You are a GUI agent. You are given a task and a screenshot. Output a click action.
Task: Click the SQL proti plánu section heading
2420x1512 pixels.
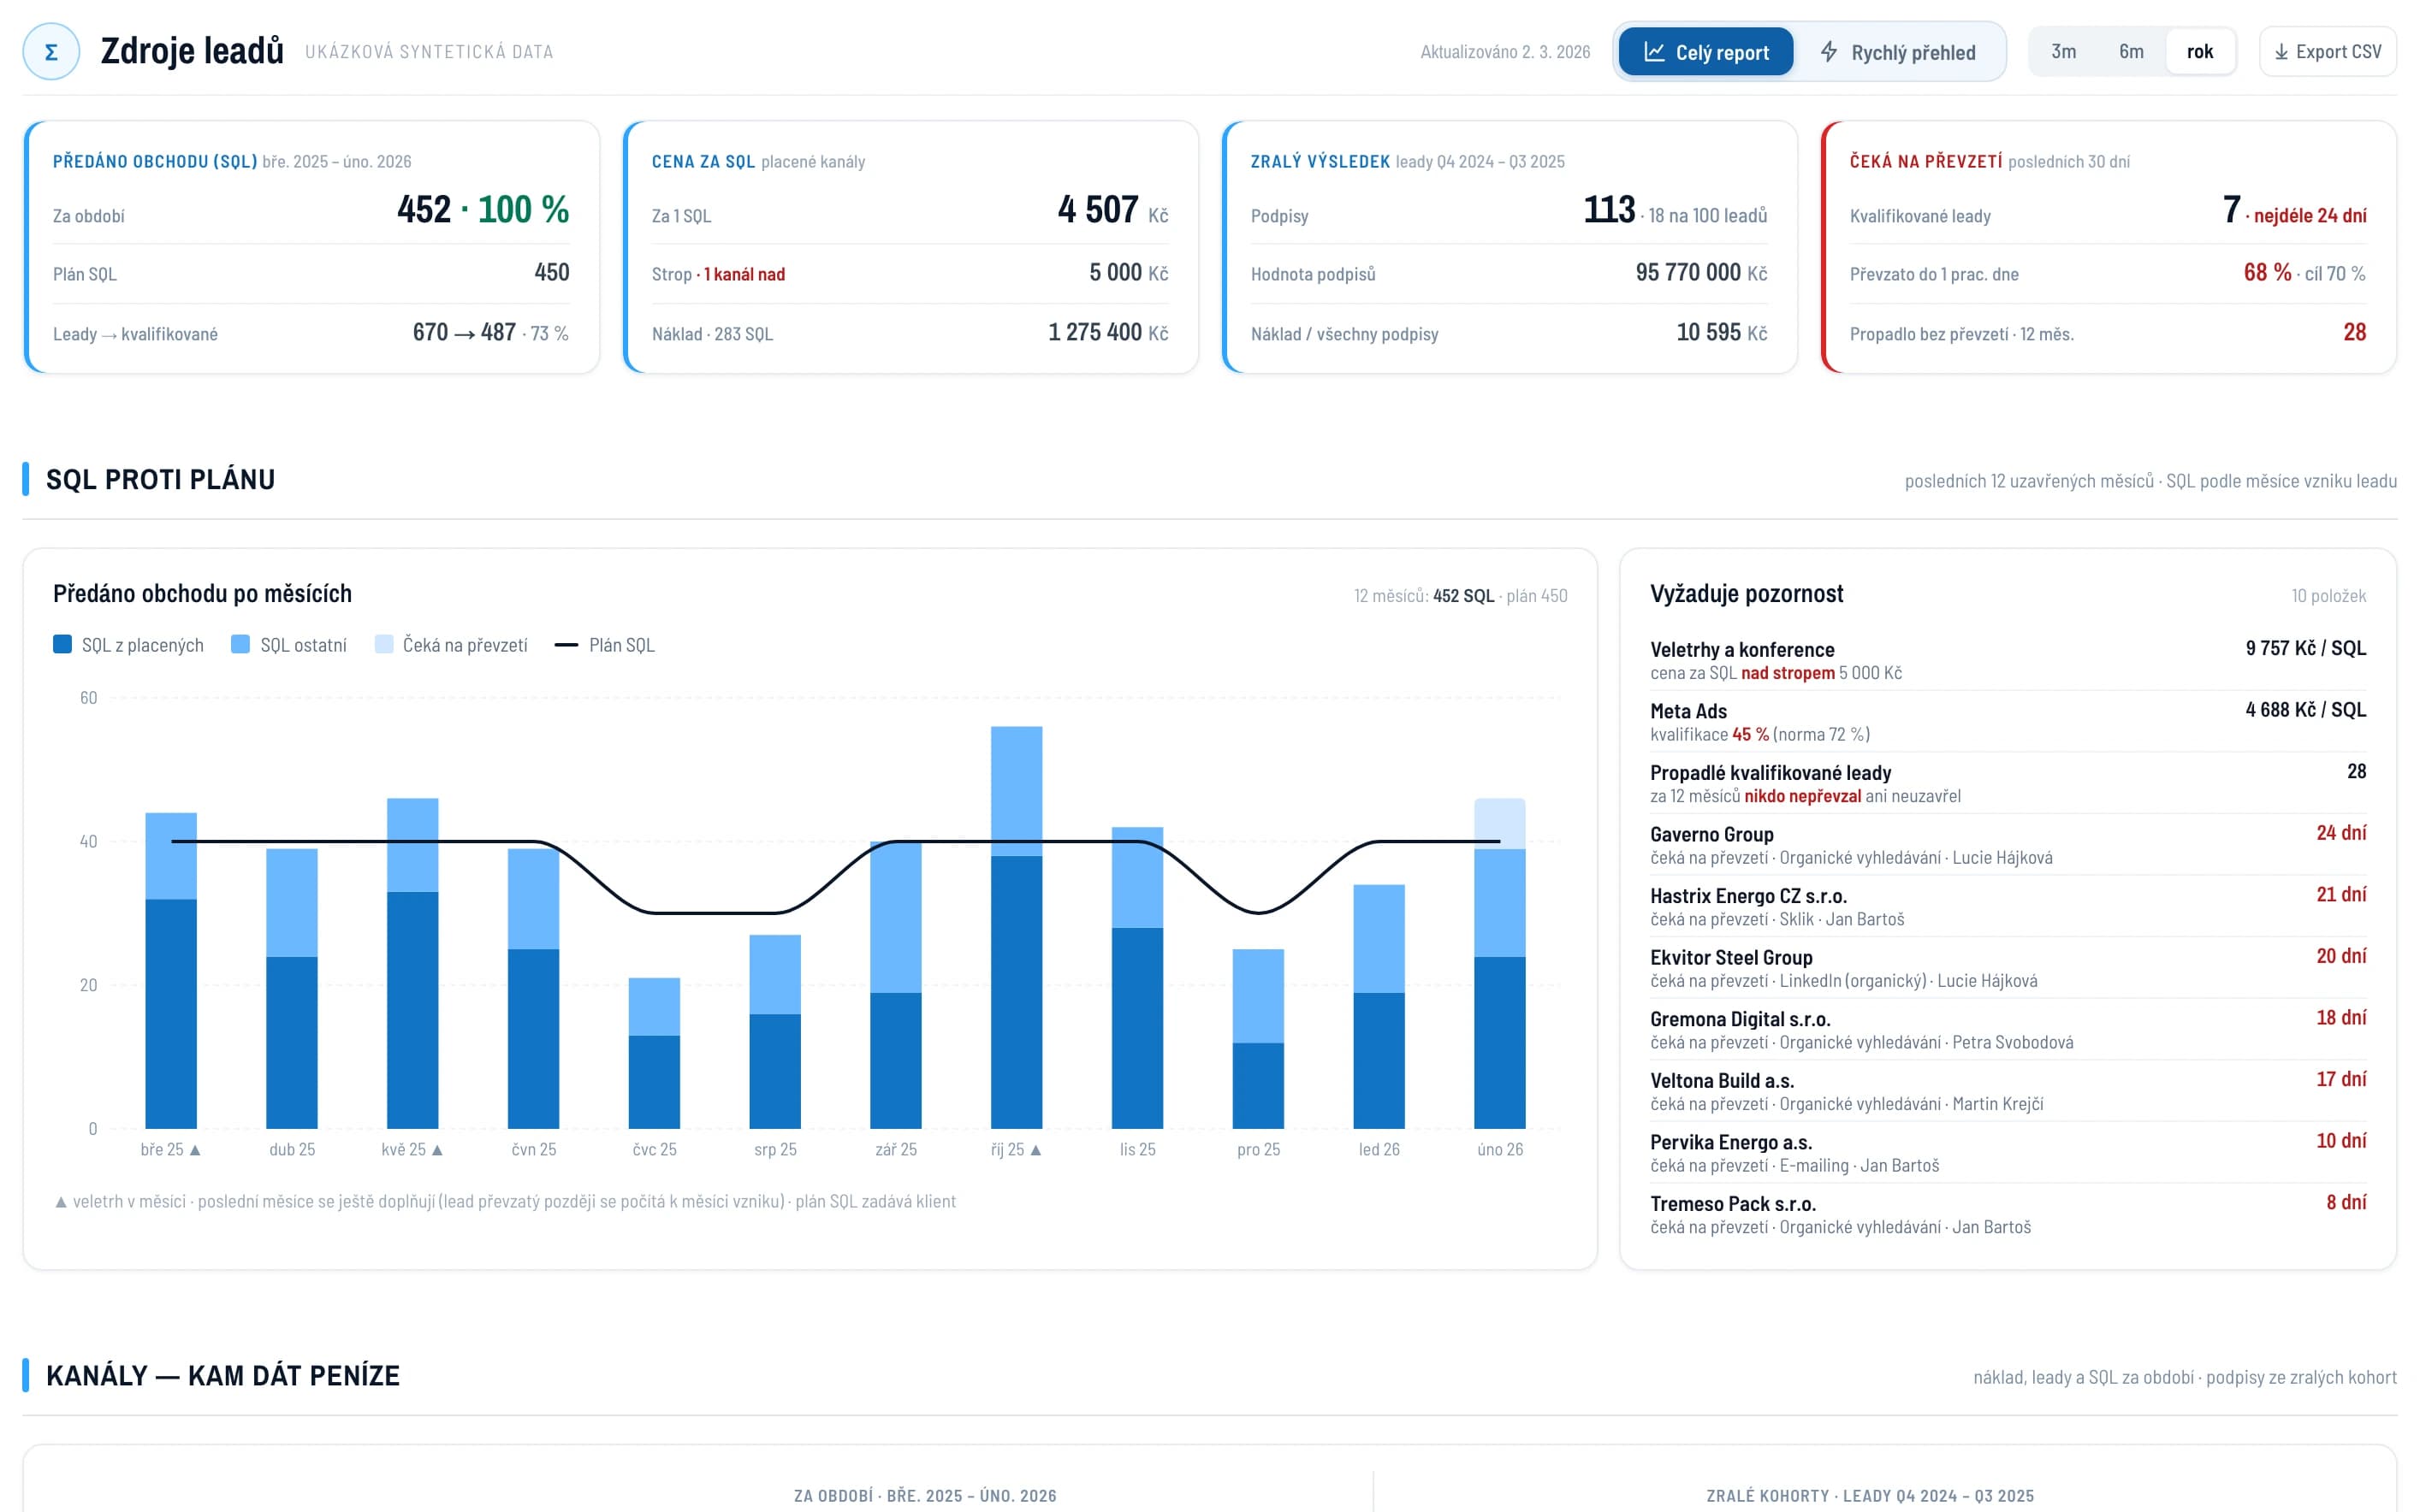(x=160, y=479)
